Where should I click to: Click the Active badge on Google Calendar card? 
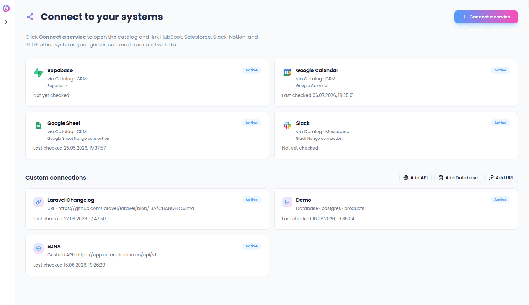(500, 70)
